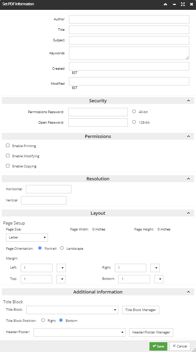
Task: Check Enable Copying option
Action: click(x=8, y=166)
